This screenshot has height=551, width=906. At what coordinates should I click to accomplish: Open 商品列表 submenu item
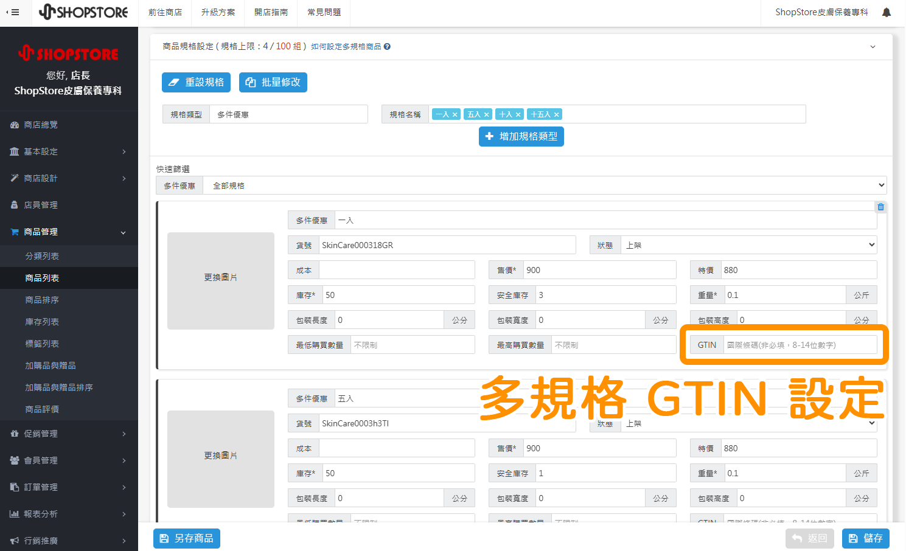click(x=69, y=278)
